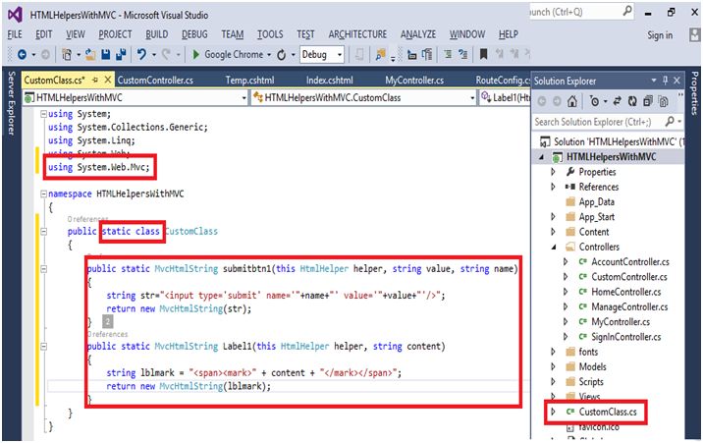The image size is (703, 443).
Task: Click the New Project toolbar icon
Action: point(67,55)
